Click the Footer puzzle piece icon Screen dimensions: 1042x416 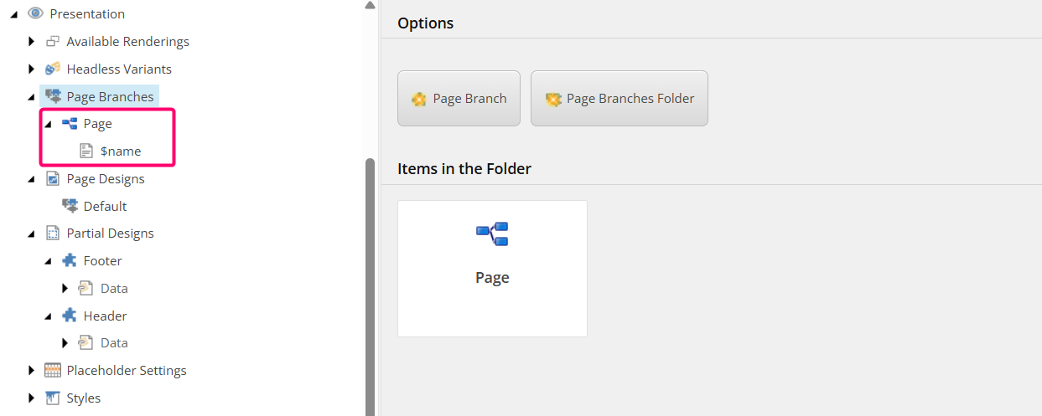[x=70, y=260]
